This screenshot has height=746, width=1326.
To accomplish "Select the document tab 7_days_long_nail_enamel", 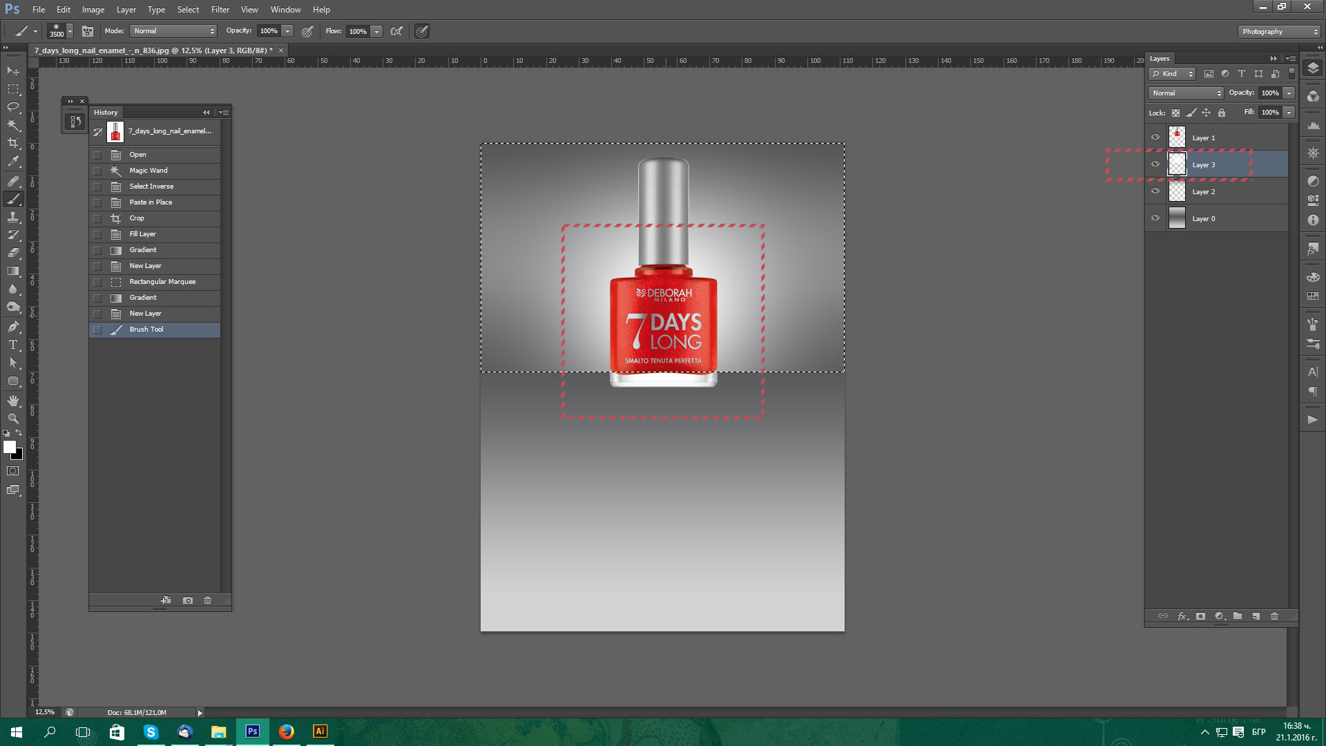I will (x=153, y=50).
